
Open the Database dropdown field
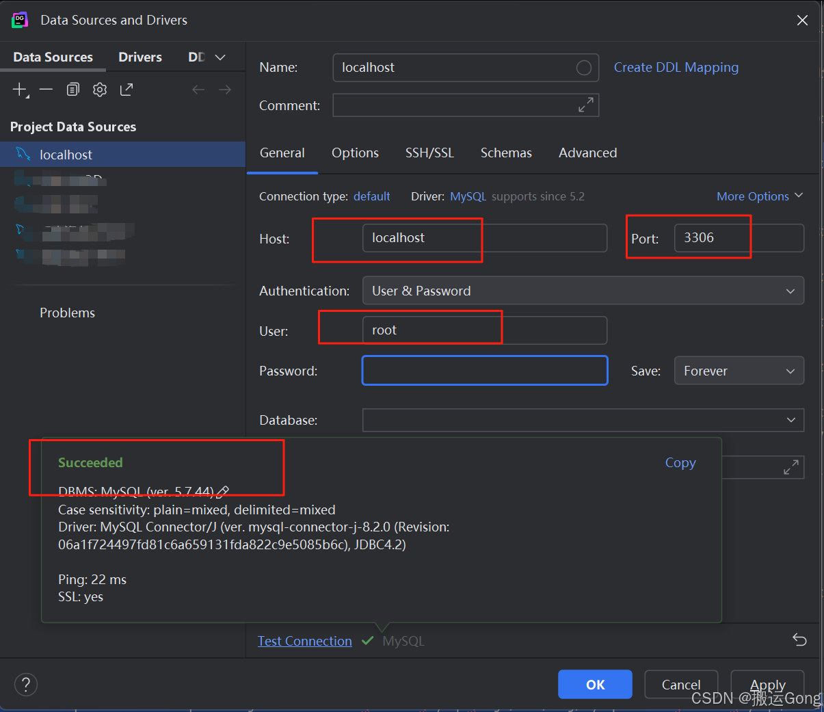pos(583,420)
